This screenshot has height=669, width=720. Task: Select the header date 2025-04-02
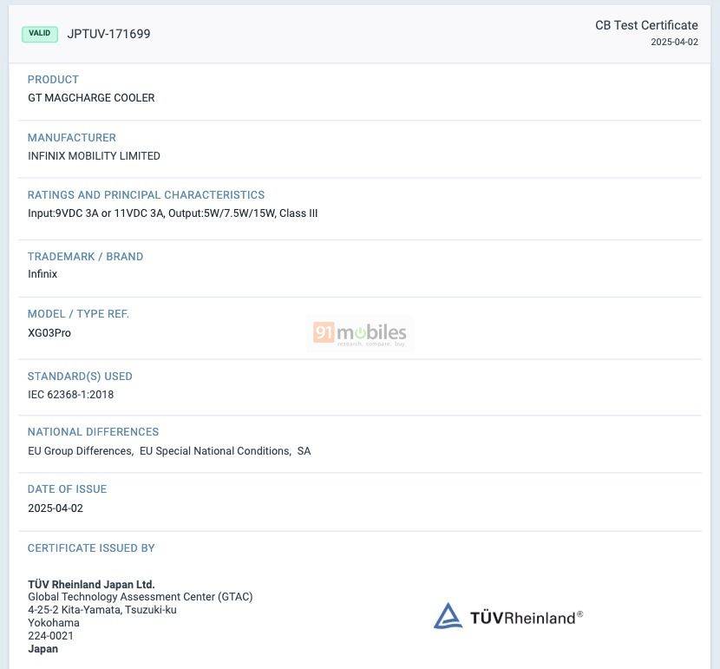coord(674,42)
